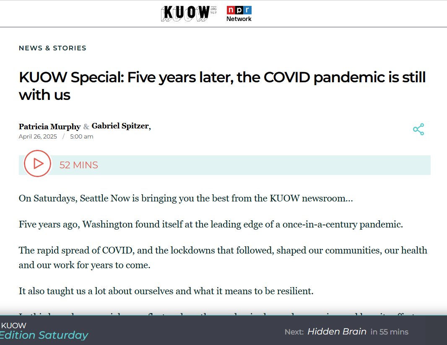Screen dimensions: 447x345
Task: Click the KUOW logo in header
Action: tap(185, 13)
